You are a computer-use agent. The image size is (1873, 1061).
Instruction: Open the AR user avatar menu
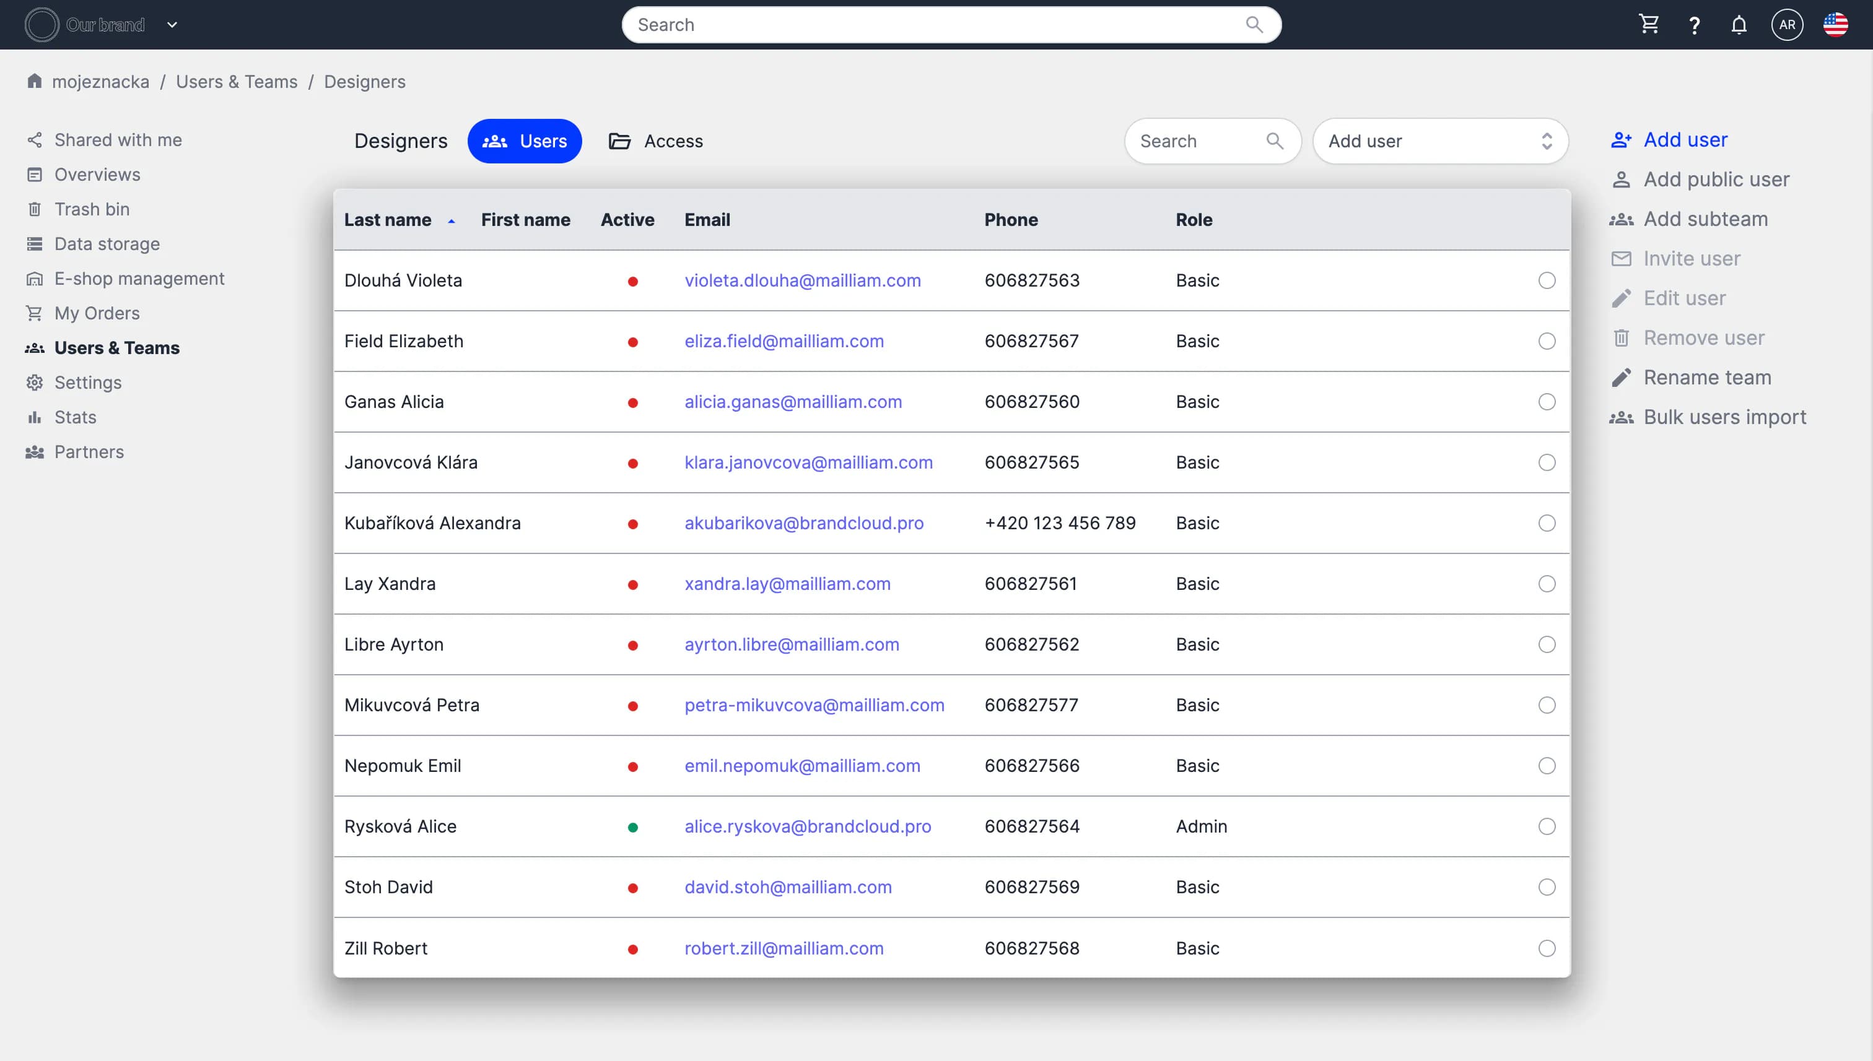pyautogui.click(x=1786, y=25)
